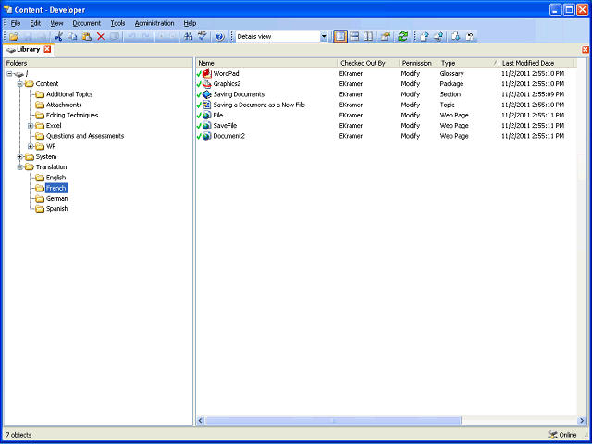Close the Library tab with its red X

[x=47, y=49]
